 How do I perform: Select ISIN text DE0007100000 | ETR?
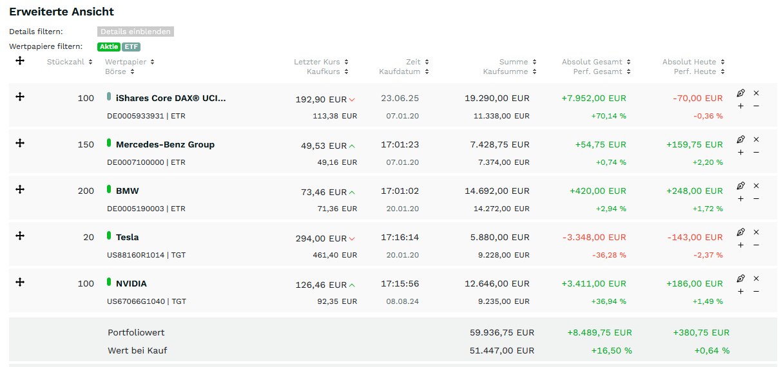(146, 163)
